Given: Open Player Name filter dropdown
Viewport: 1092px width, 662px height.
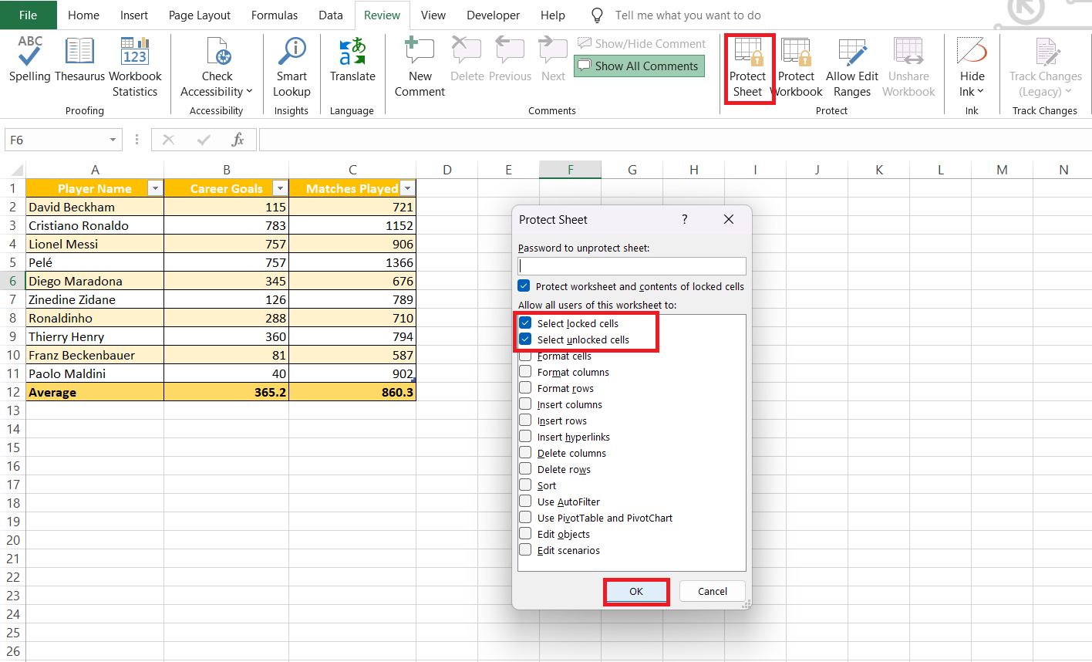Looking at the screenshot, I should tap(155, 188).
